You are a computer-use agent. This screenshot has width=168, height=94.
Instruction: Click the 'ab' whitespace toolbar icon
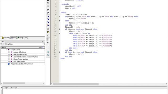(48, 42)
